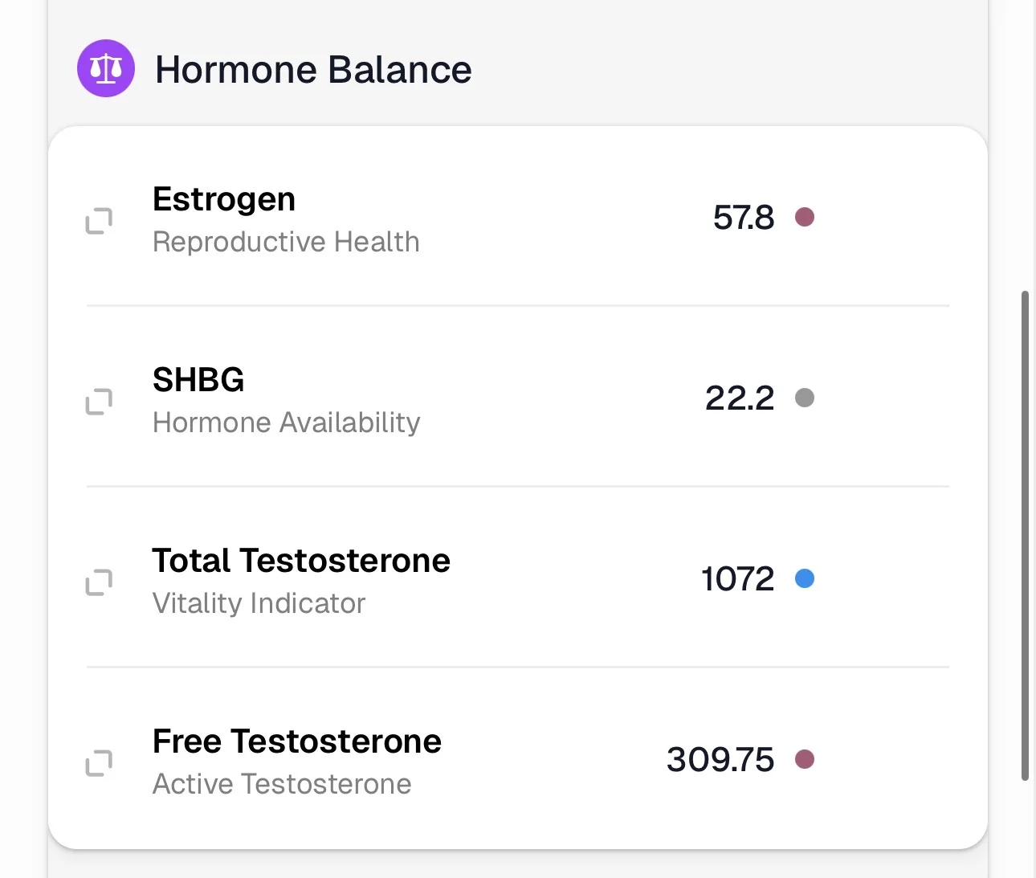Select the Estrogen value 57.8
1036x878 pixels.
744,217
